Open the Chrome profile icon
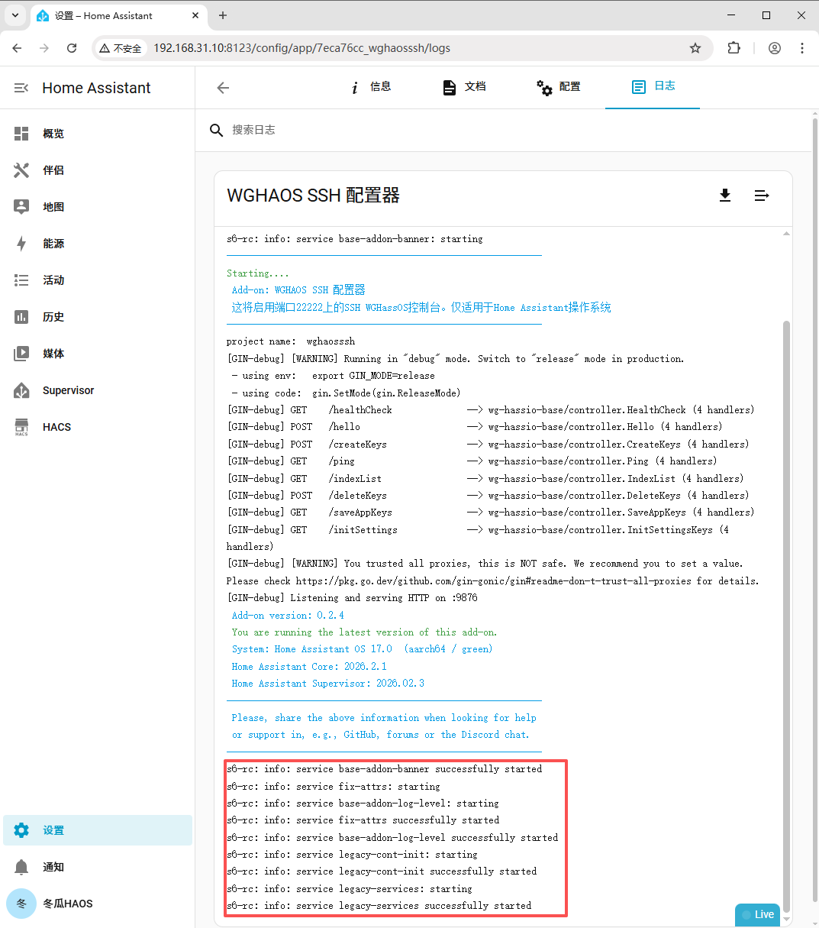 coord(775,48)
